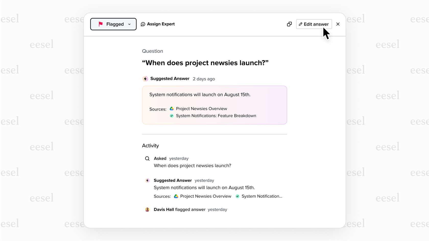This screenshot has height=241, width=429.
Task: Open System Notifications: Feature Breakdown source
Action: pyautogui.click(x=216, y=116)
